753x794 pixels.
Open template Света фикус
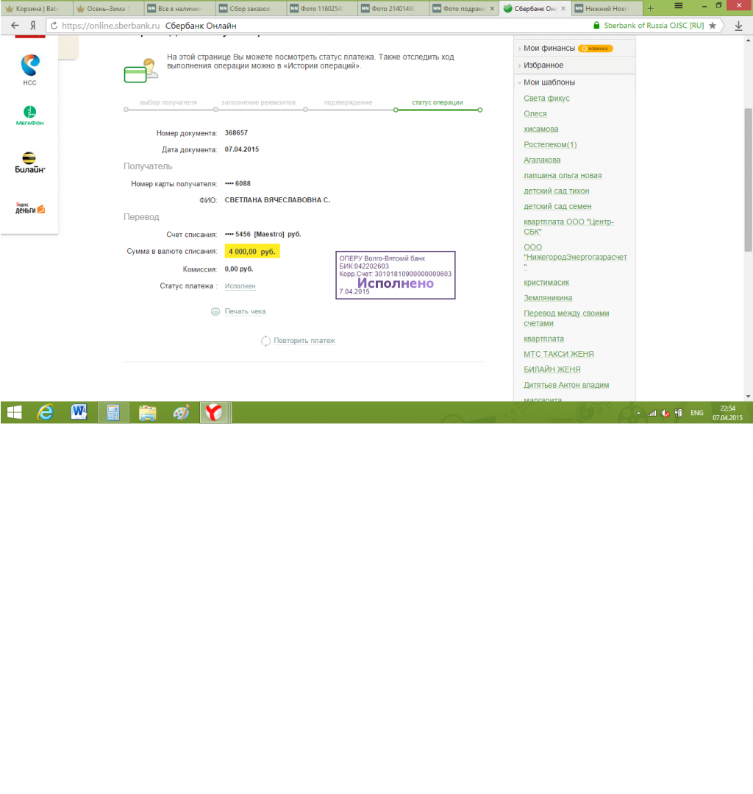[546, 98]
